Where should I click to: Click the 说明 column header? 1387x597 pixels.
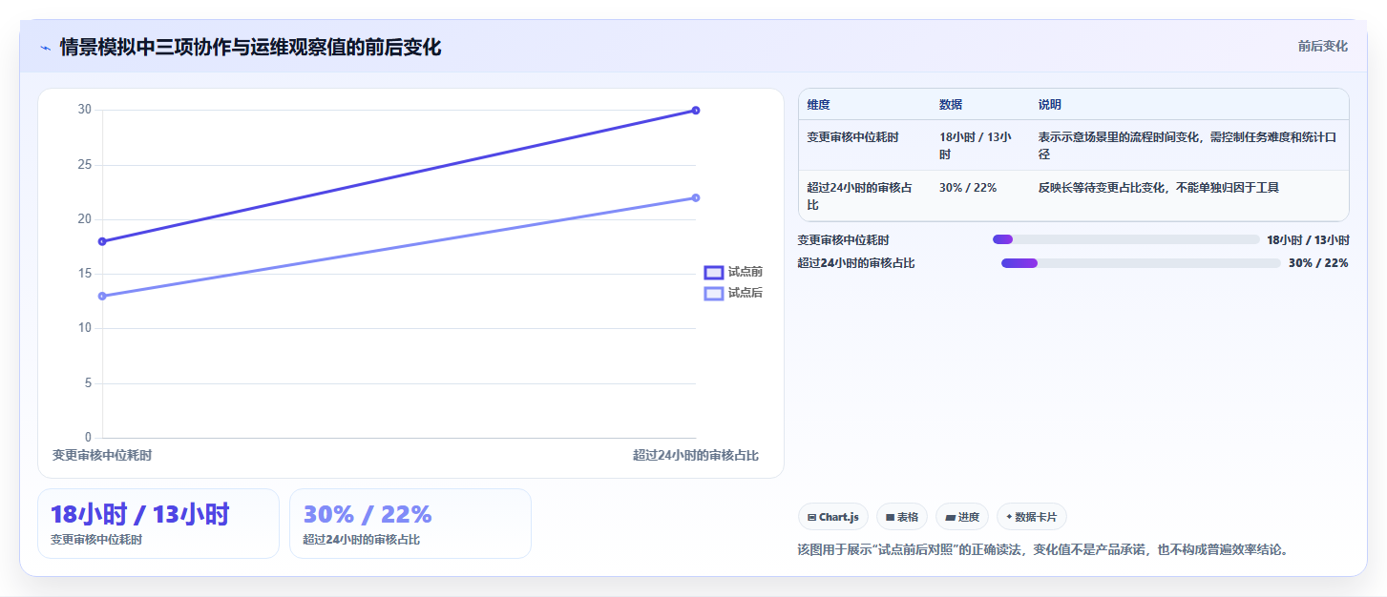click(x=1050, y=105)
